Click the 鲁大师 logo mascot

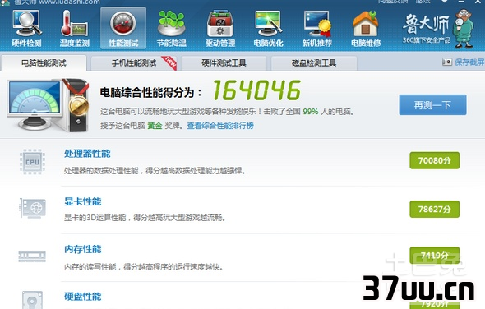[464, 29]
